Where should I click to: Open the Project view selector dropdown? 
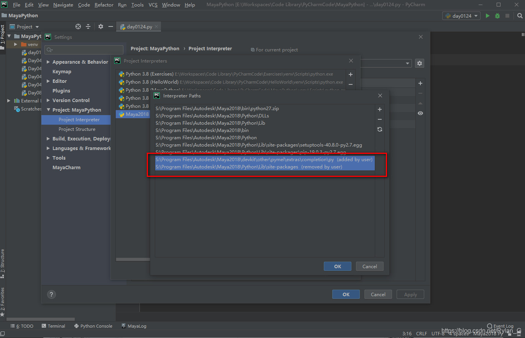(25, 26)
